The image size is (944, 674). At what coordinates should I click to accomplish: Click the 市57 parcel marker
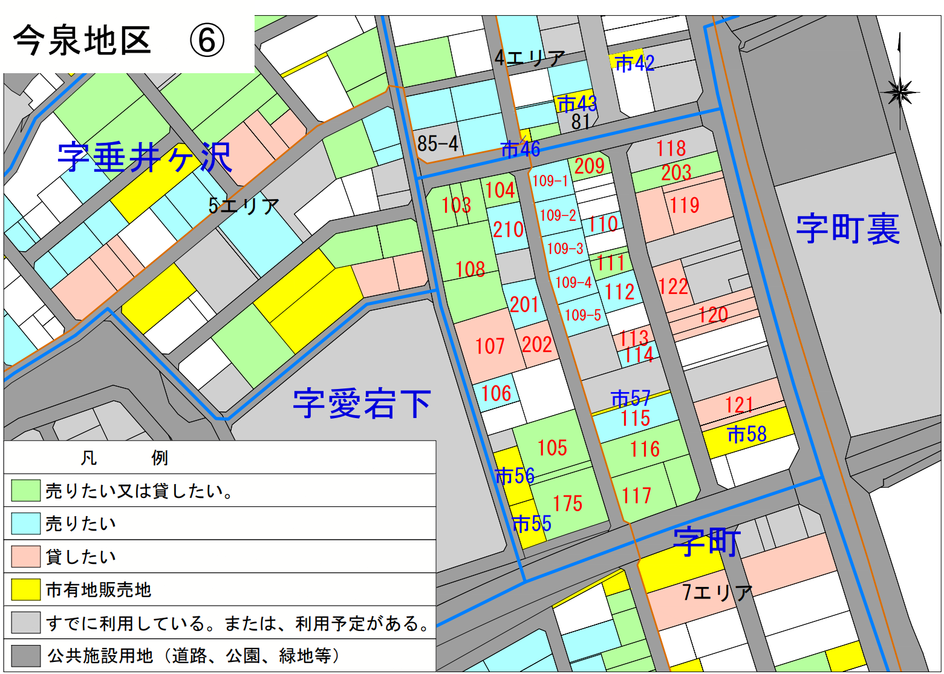[x=631, y=399]
